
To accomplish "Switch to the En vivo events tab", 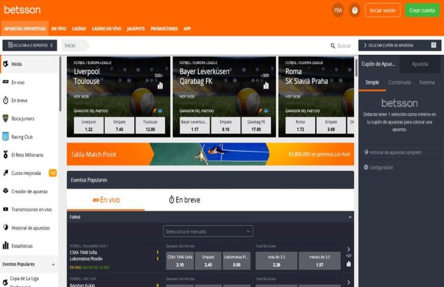I will pos(106,200).
